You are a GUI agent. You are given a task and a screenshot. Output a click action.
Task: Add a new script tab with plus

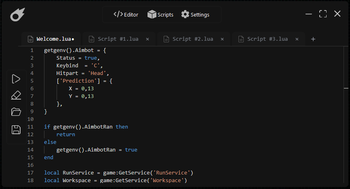coord(313,39)
